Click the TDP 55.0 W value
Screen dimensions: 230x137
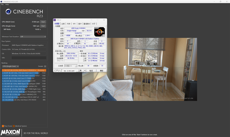point(89,31)
